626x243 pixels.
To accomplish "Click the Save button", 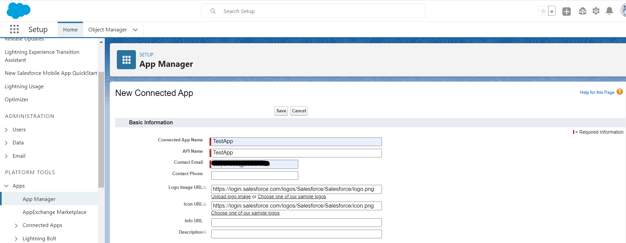I will click(281, 111).
